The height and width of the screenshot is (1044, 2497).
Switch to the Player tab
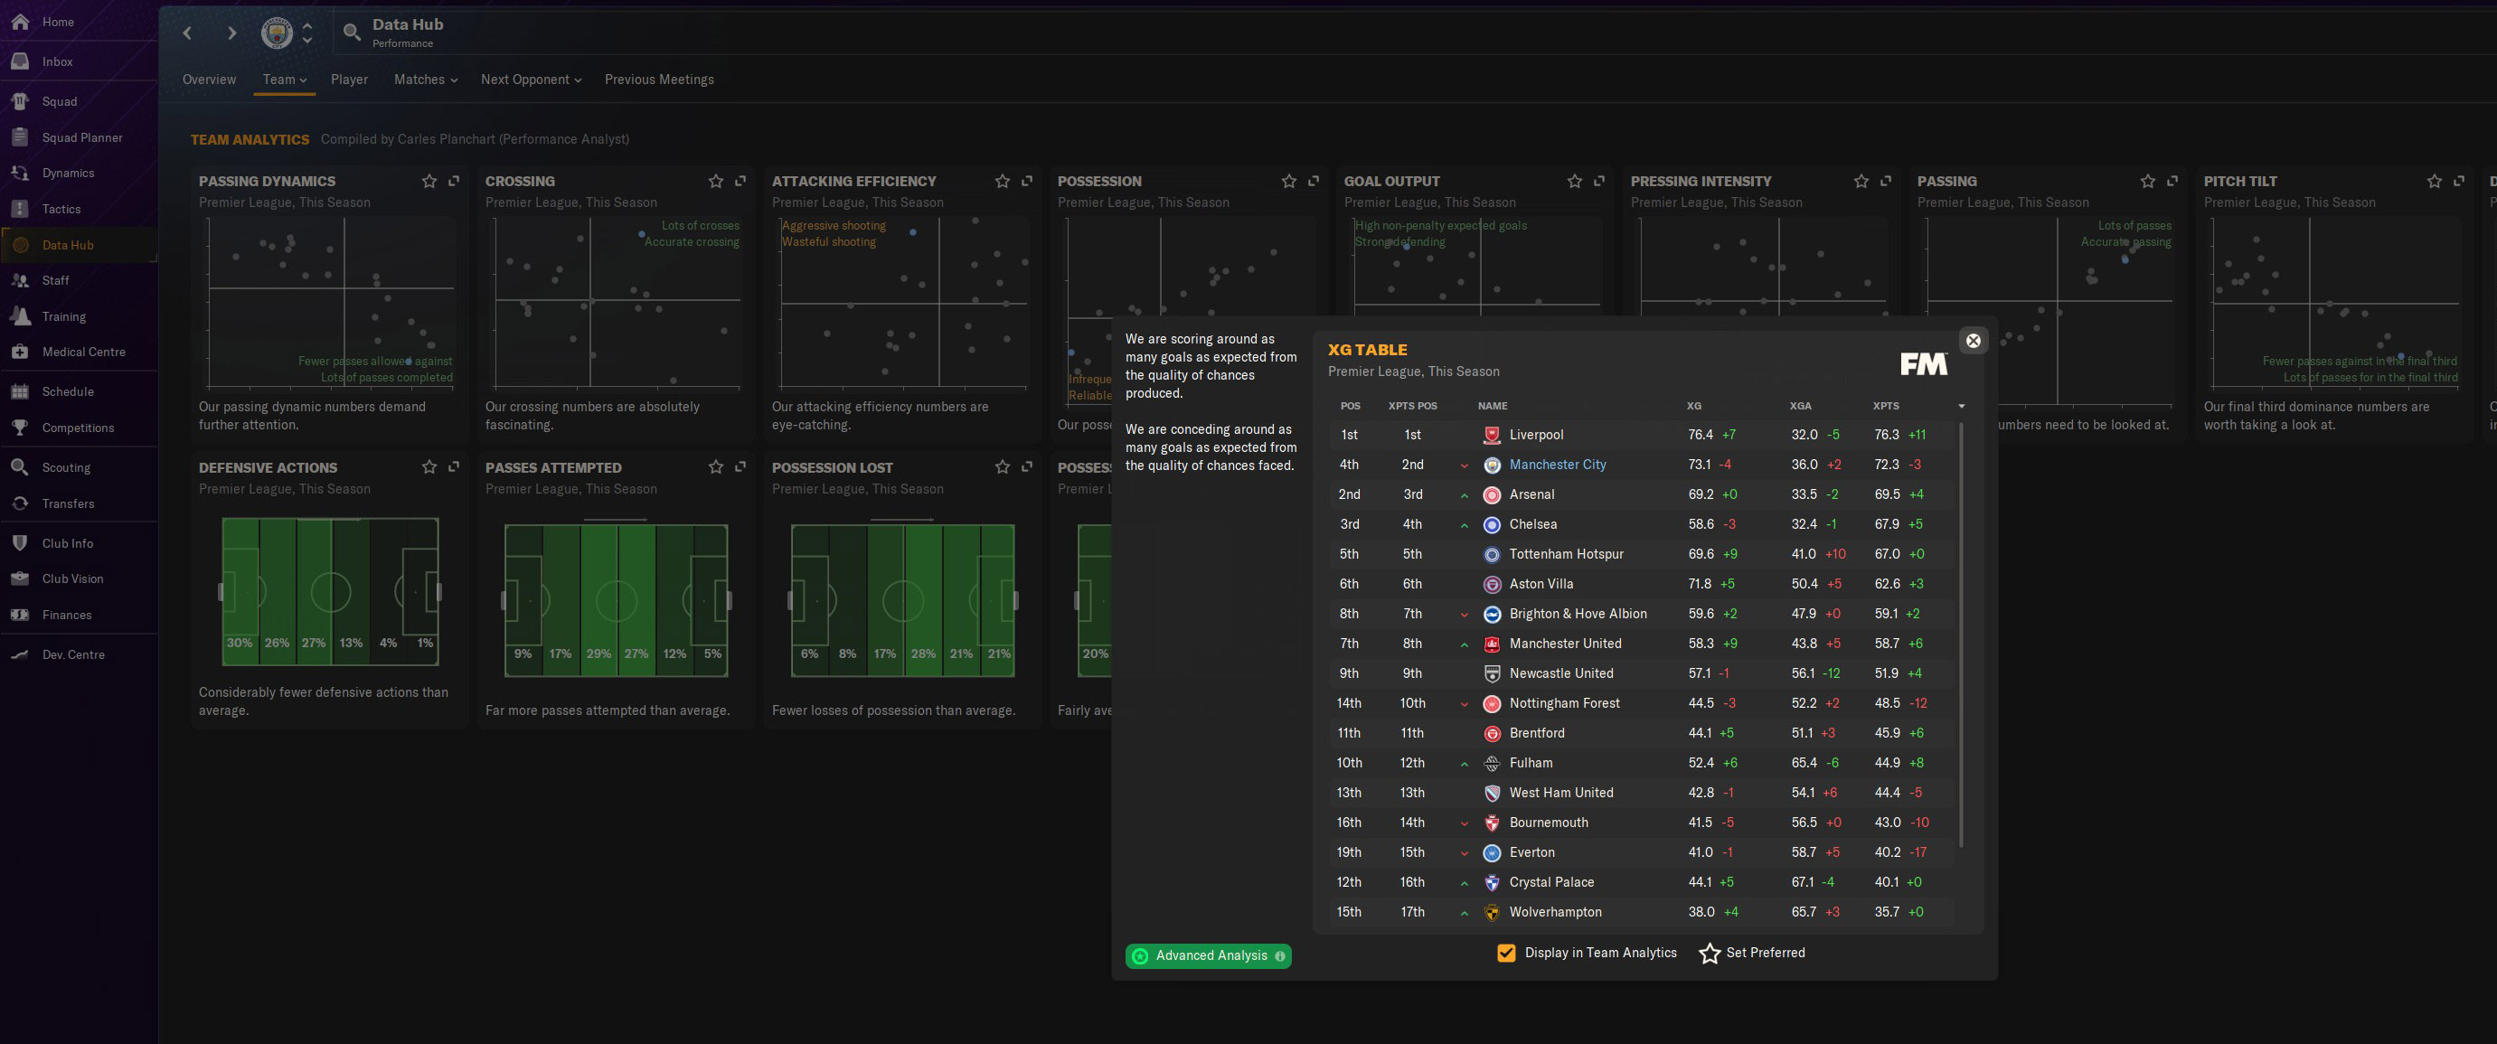(349, 80)
